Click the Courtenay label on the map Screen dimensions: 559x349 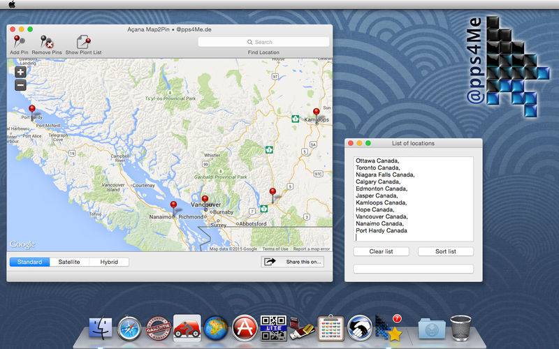pyautogui.click(x=143, y=186)
